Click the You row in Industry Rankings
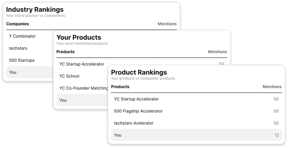 click(30, 72)
